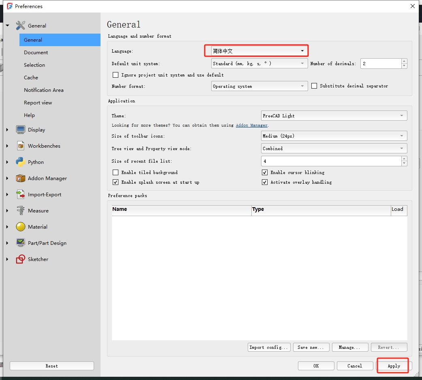Follow the Addon Manager link
422x380 pixels.
(x=251, y=125)
